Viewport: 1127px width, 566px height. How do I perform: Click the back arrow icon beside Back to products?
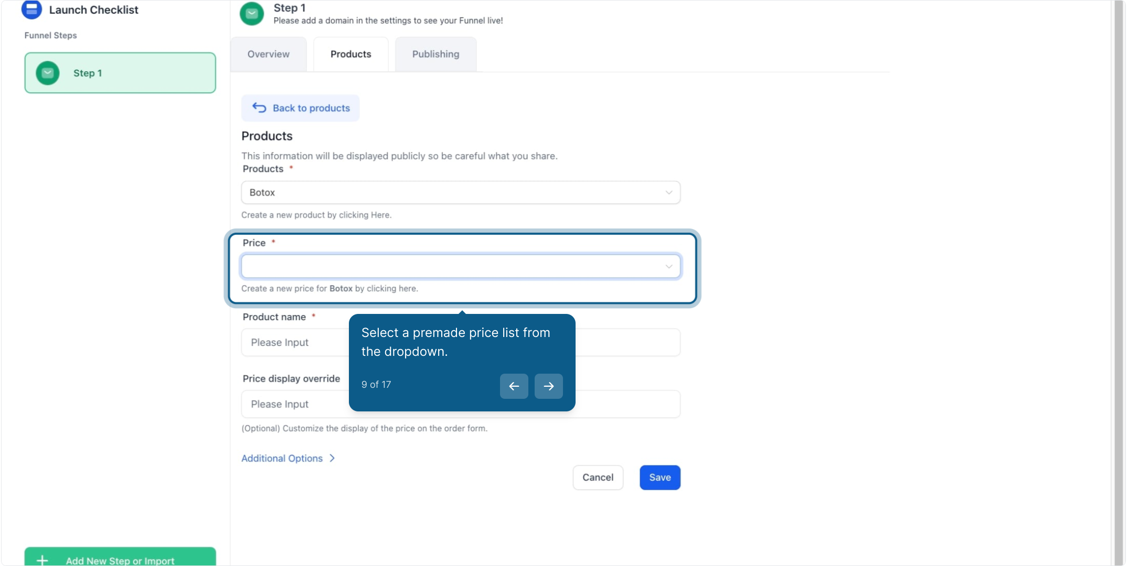(259, 108)
